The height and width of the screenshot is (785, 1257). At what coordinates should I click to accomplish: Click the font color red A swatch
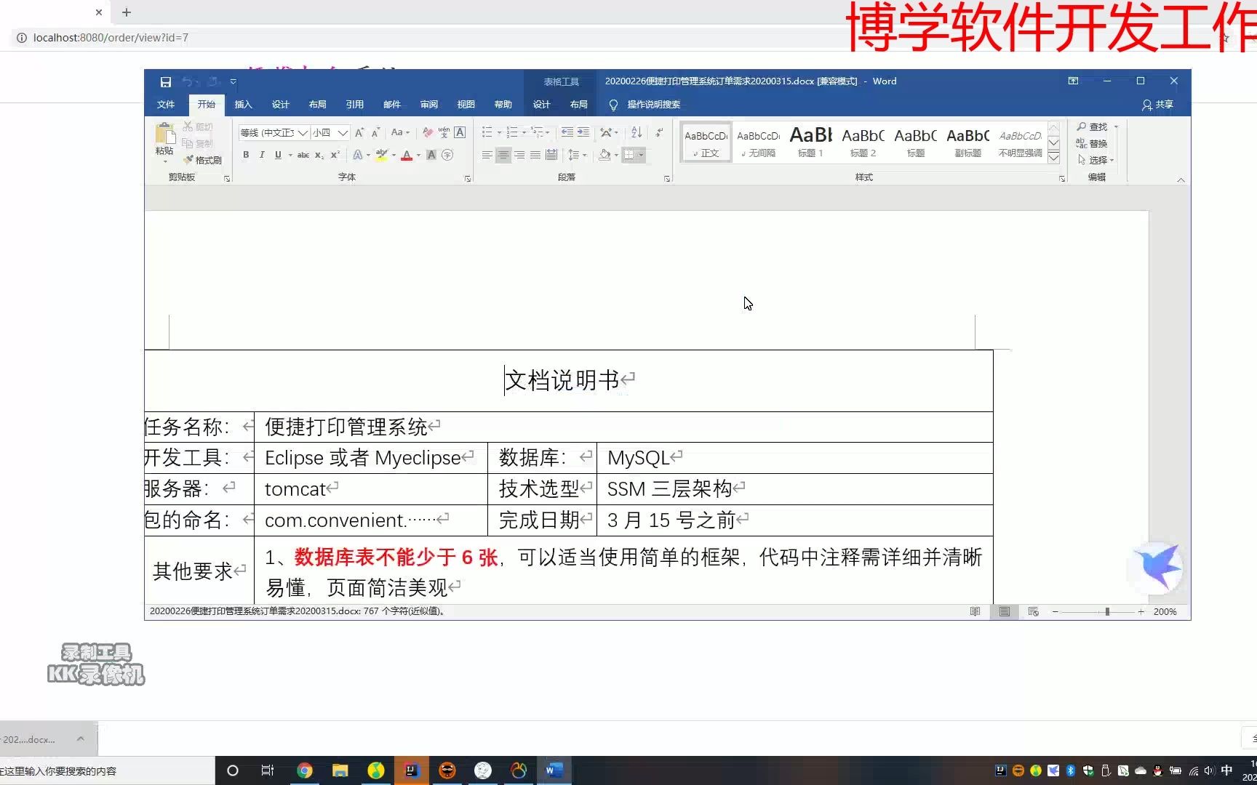[x=407, y=155]
